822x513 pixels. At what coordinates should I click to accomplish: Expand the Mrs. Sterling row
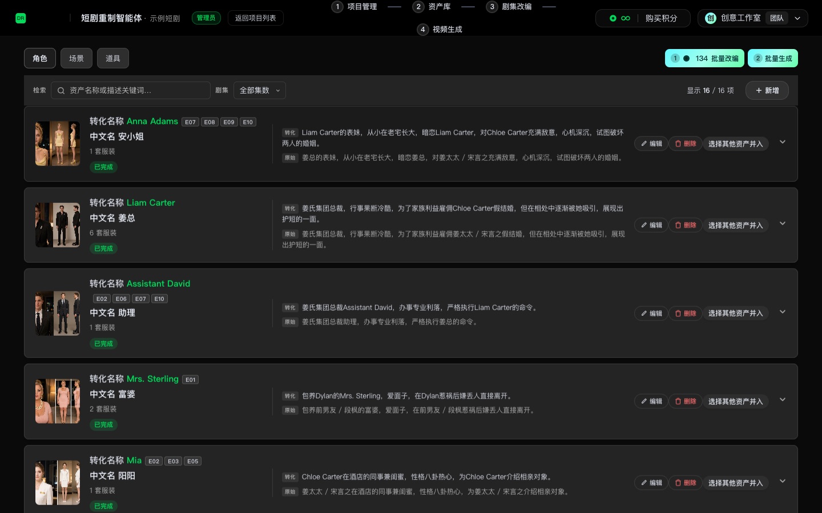click(783, 400)
